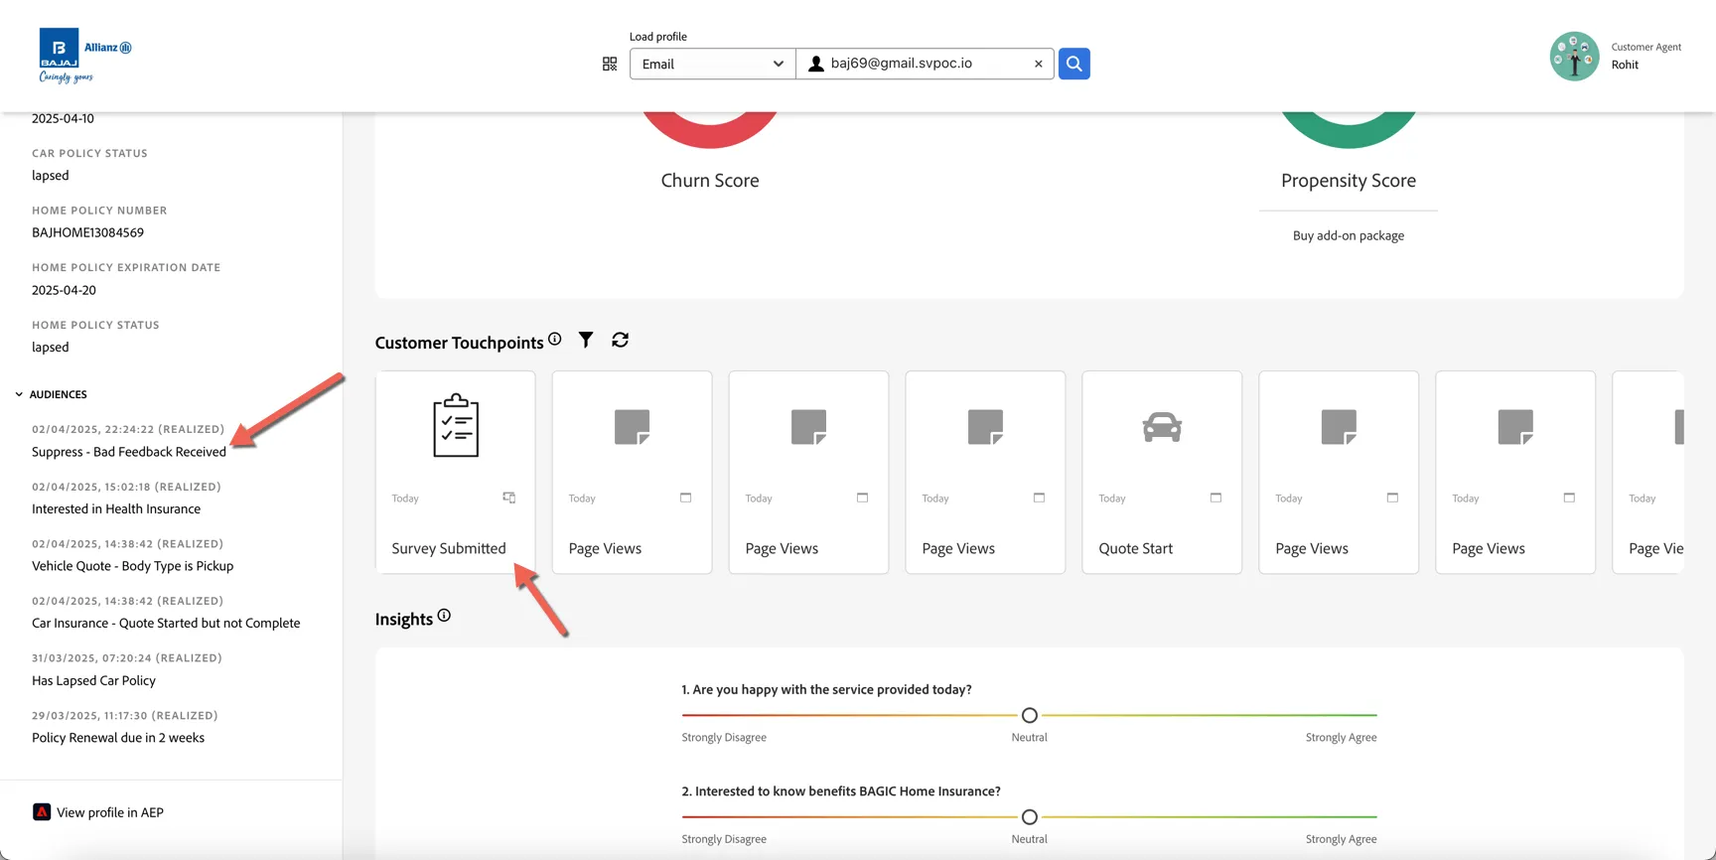The width and height of the screenshot is (1716, 860).
Task: Click home policy expiration date 2025-04-20
Action: tap(64, 290)
